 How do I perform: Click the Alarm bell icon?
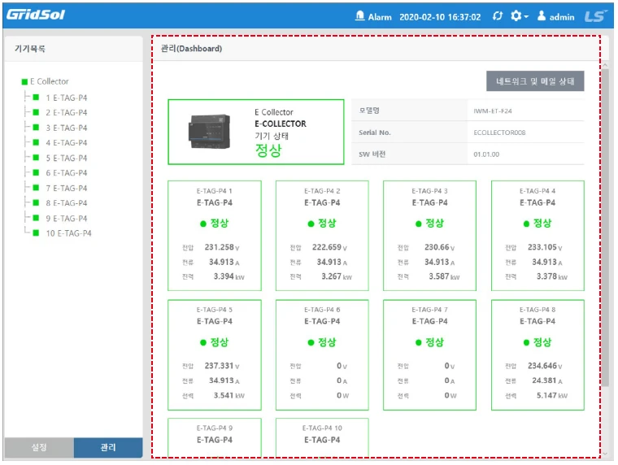tap(359, 16)
